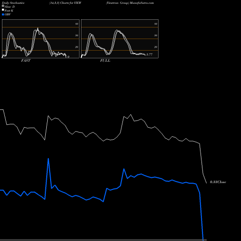Screen dimensions: 241x241
Task: Click the '(14,3,3) Charts for VIEW' text
Action: tap(65, 3)
